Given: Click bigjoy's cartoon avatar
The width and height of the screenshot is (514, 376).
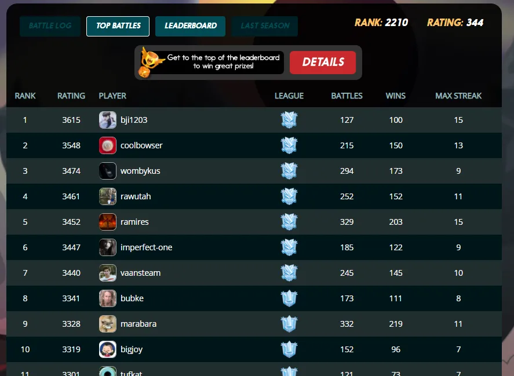Looking at the screenshot, I should (x=108, y=349).
